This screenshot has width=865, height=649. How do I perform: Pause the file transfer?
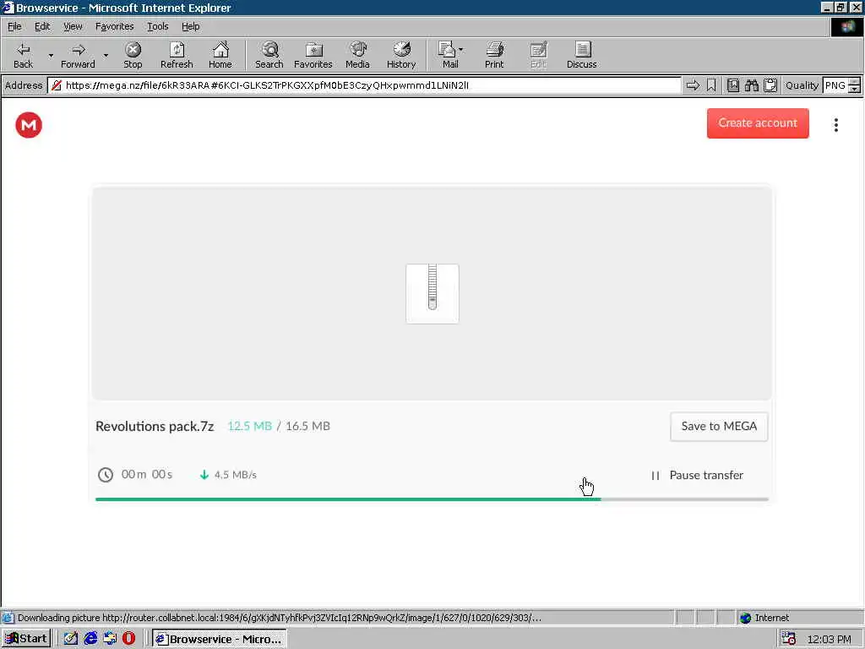(x=697, y=475)
